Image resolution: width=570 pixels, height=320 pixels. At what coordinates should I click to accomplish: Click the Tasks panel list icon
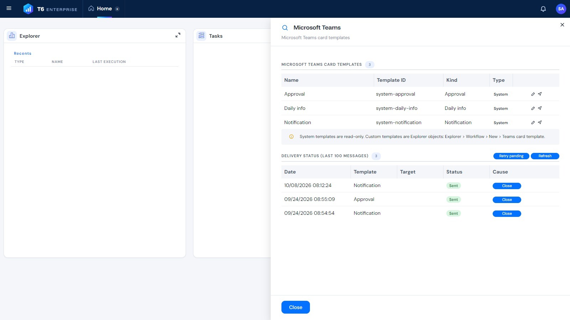pos(201,36)
